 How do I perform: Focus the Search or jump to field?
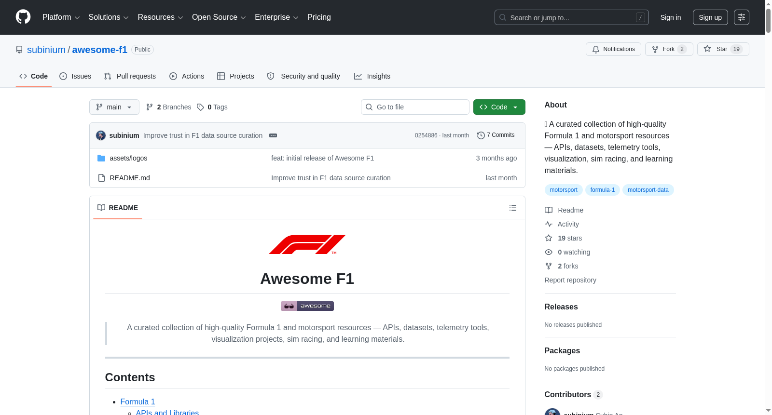(572, 17)
